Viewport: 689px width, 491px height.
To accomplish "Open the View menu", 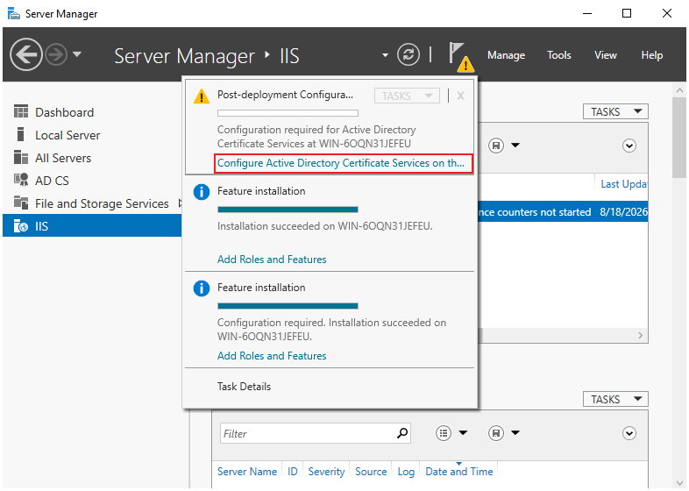I will (x=606, y=55).
